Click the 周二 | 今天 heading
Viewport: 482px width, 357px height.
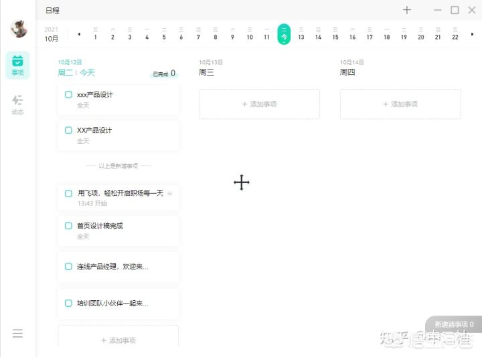(76, 73)
